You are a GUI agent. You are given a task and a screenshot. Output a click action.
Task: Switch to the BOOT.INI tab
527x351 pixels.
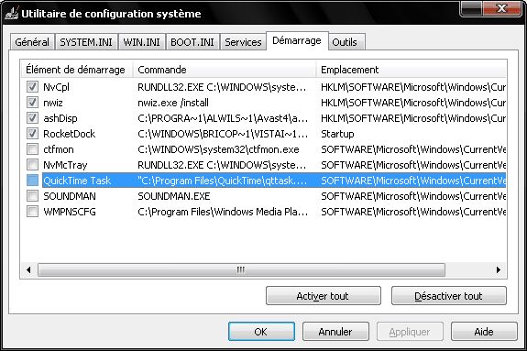click(192, 42)
